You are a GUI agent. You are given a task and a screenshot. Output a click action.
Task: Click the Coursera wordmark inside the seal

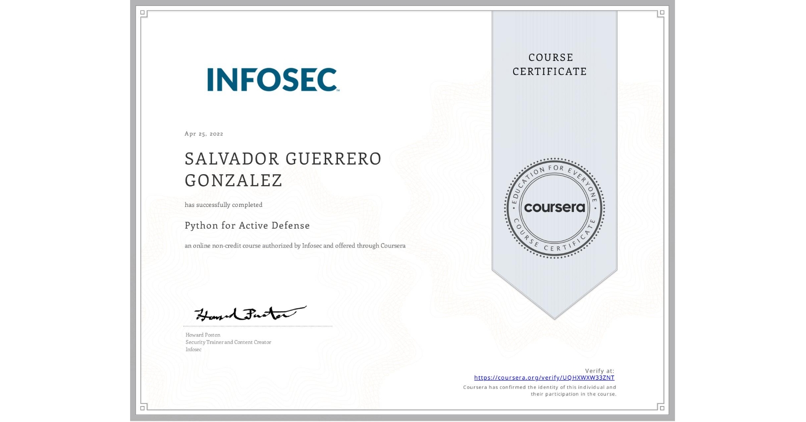[x=554, y=207]
